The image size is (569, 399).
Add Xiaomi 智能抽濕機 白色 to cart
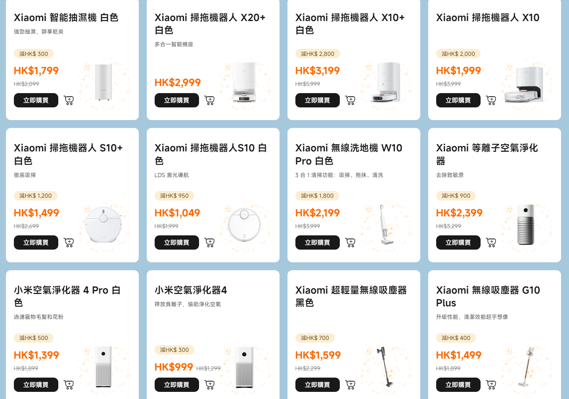(69, 100)
